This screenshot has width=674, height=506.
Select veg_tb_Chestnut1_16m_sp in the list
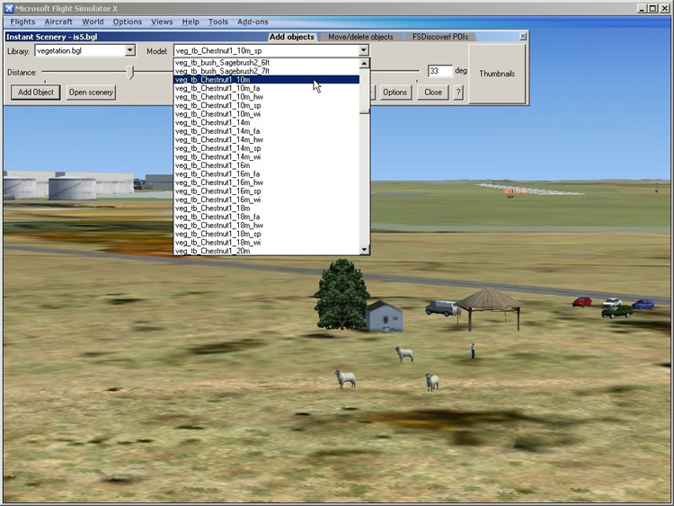pyautogui.click(x=267, y=191)
